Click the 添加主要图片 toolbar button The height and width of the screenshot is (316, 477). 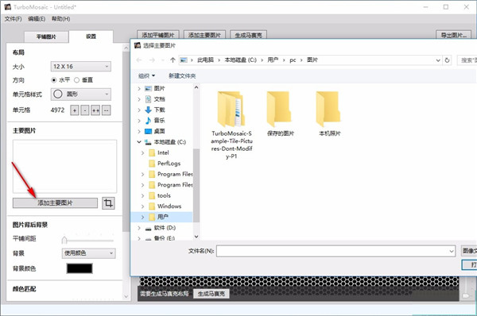(204, 35)
